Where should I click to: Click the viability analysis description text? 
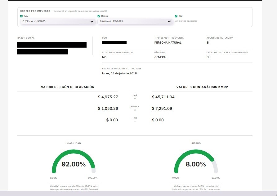pos(74,188)
